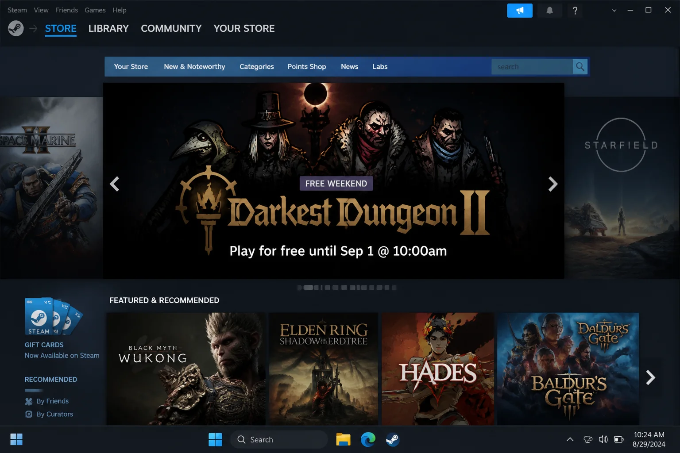This screenshot has width=680, height=453.
Task: Click the battery tray icon
Action: point(618,439)
